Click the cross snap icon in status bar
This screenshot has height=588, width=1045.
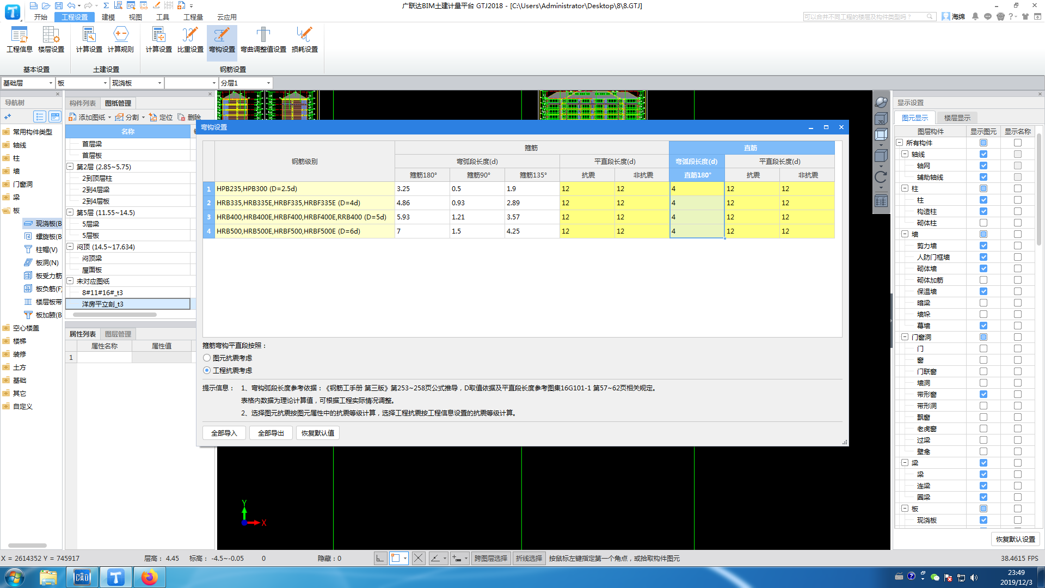tap(418, 558)
